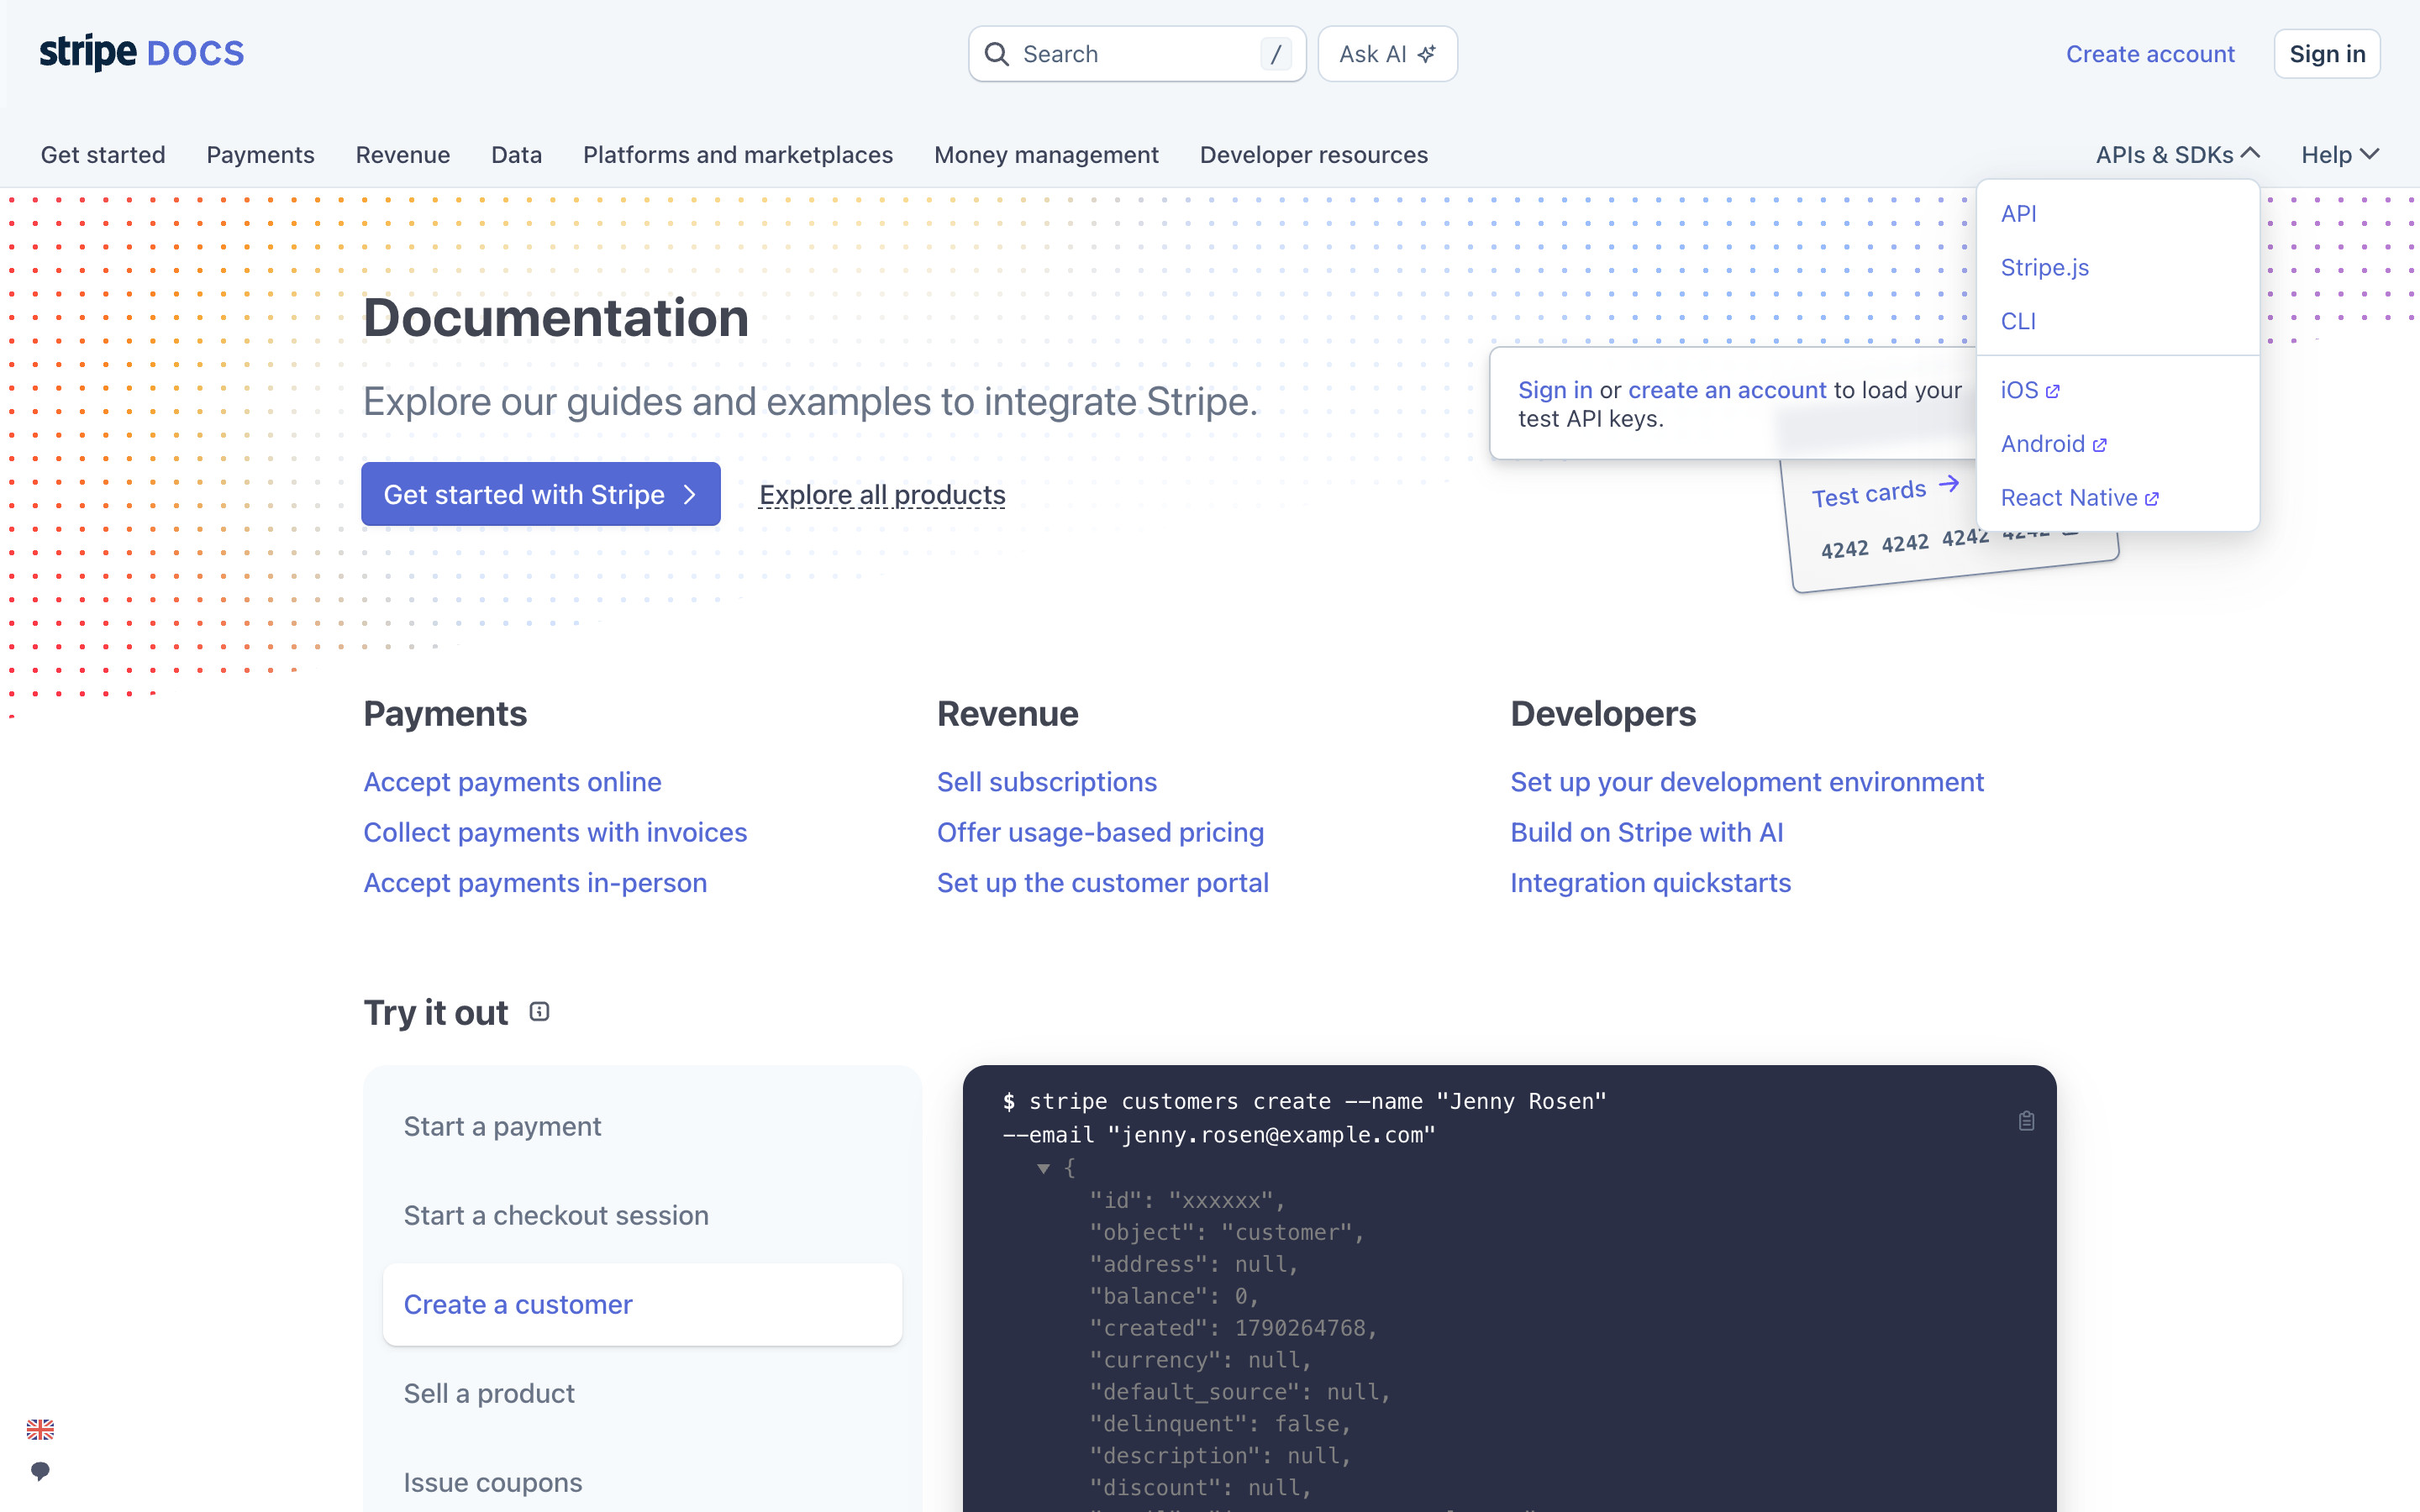Screen dimensions: 2420x1512
Task: Click the Test cards arrow icon
Action: [x=1948, y=485]
